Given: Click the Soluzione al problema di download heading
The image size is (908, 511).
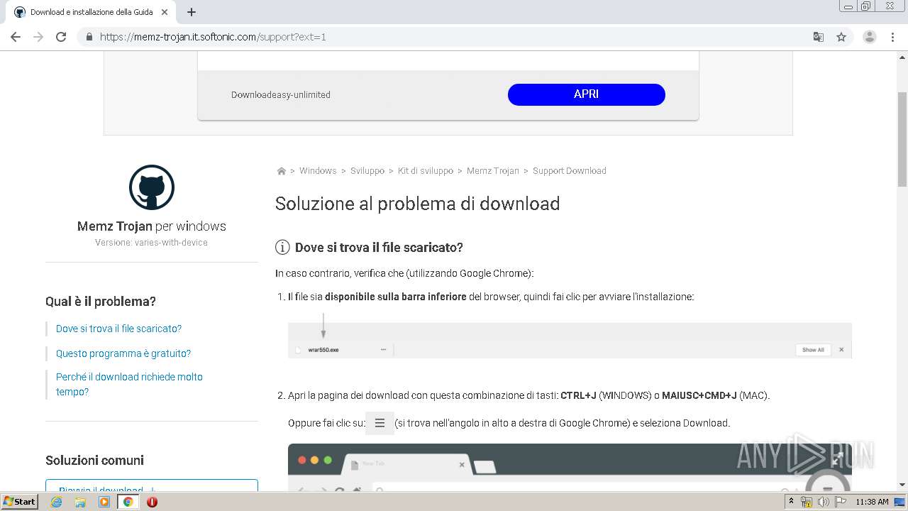Looking at the screenshot, I should coord(417,204).
